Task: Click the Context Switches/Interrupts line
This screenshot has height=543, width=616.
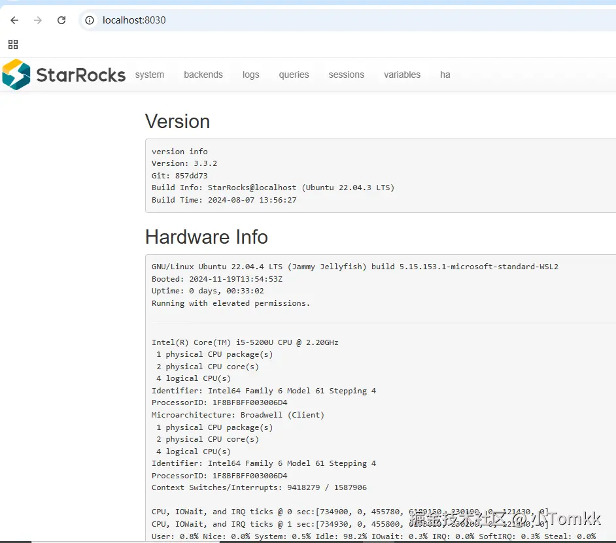Action: (x=259, y=487)
